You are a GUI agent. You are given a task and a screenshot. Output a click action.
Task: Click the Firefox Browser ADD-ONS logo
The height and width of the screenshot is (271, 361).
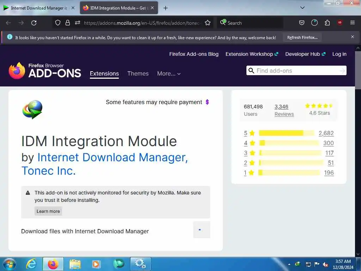[x=45, y=71]
